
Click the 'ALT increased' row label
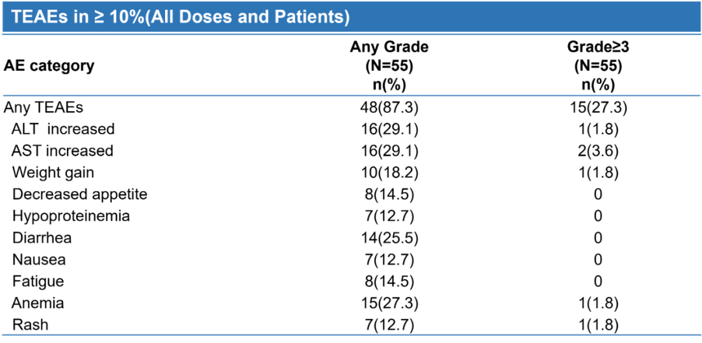63,129
